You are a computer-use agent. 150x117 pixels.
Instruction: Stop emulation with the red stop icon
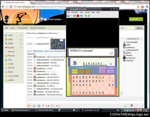pos(78,16)
